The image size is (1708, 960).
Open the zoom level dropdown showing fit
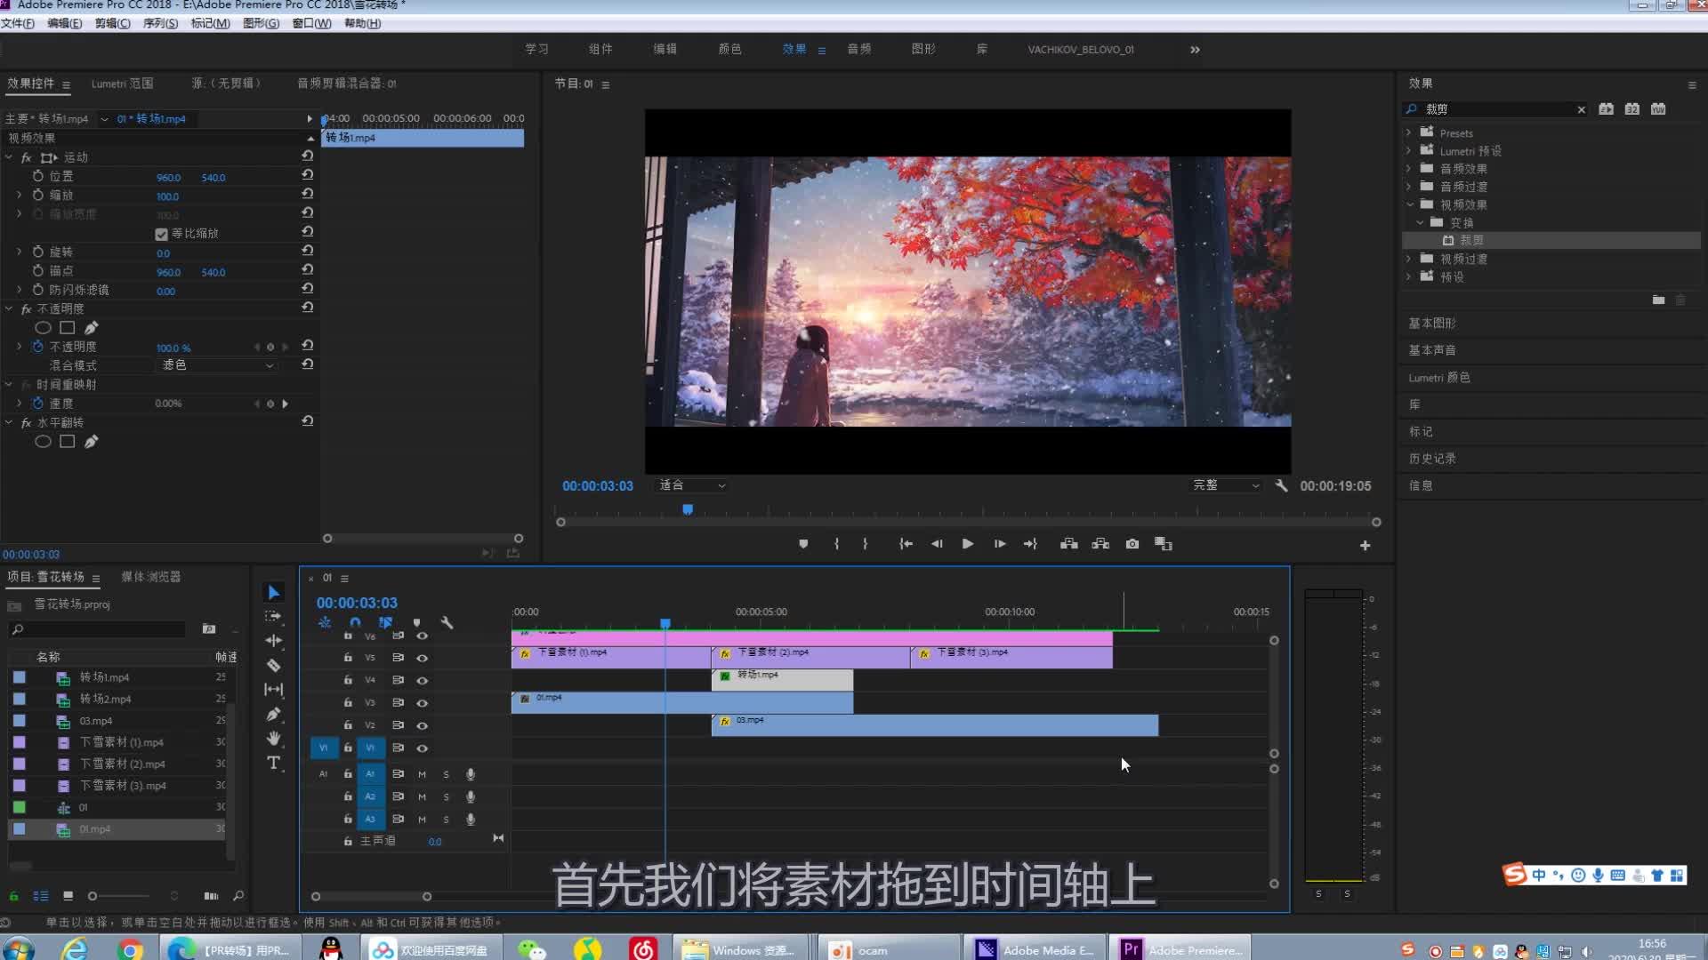692,485
